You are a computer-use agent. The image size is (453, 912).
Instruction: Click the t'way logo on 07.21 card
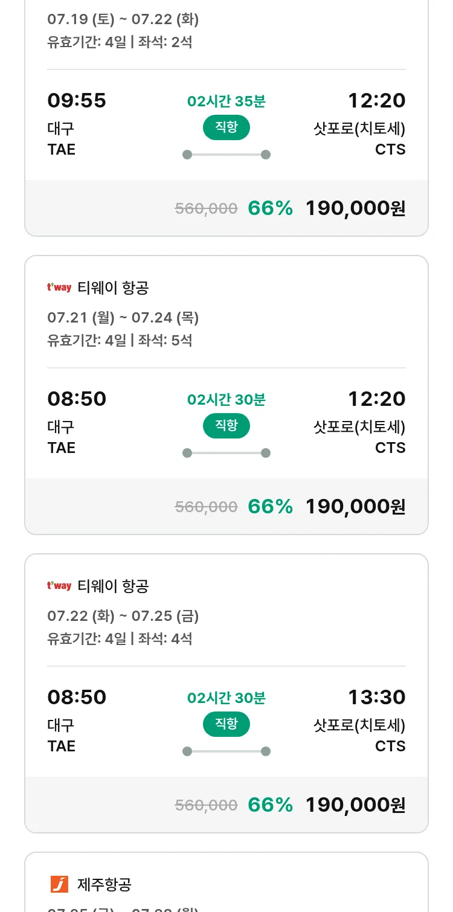[59, 287]
